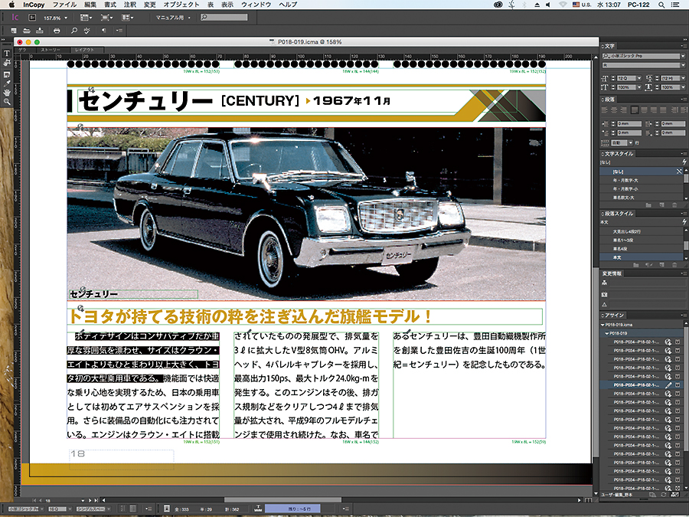The height and width of the screenshot is (517, 689).
Task: Delete character style trash icon
Action: (674, 205)
